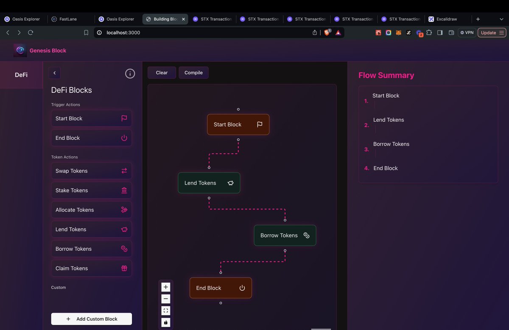
Task: Add a Swap Tokens block from the sidebar
Action: pyautogui.click(x=91, y=171)
